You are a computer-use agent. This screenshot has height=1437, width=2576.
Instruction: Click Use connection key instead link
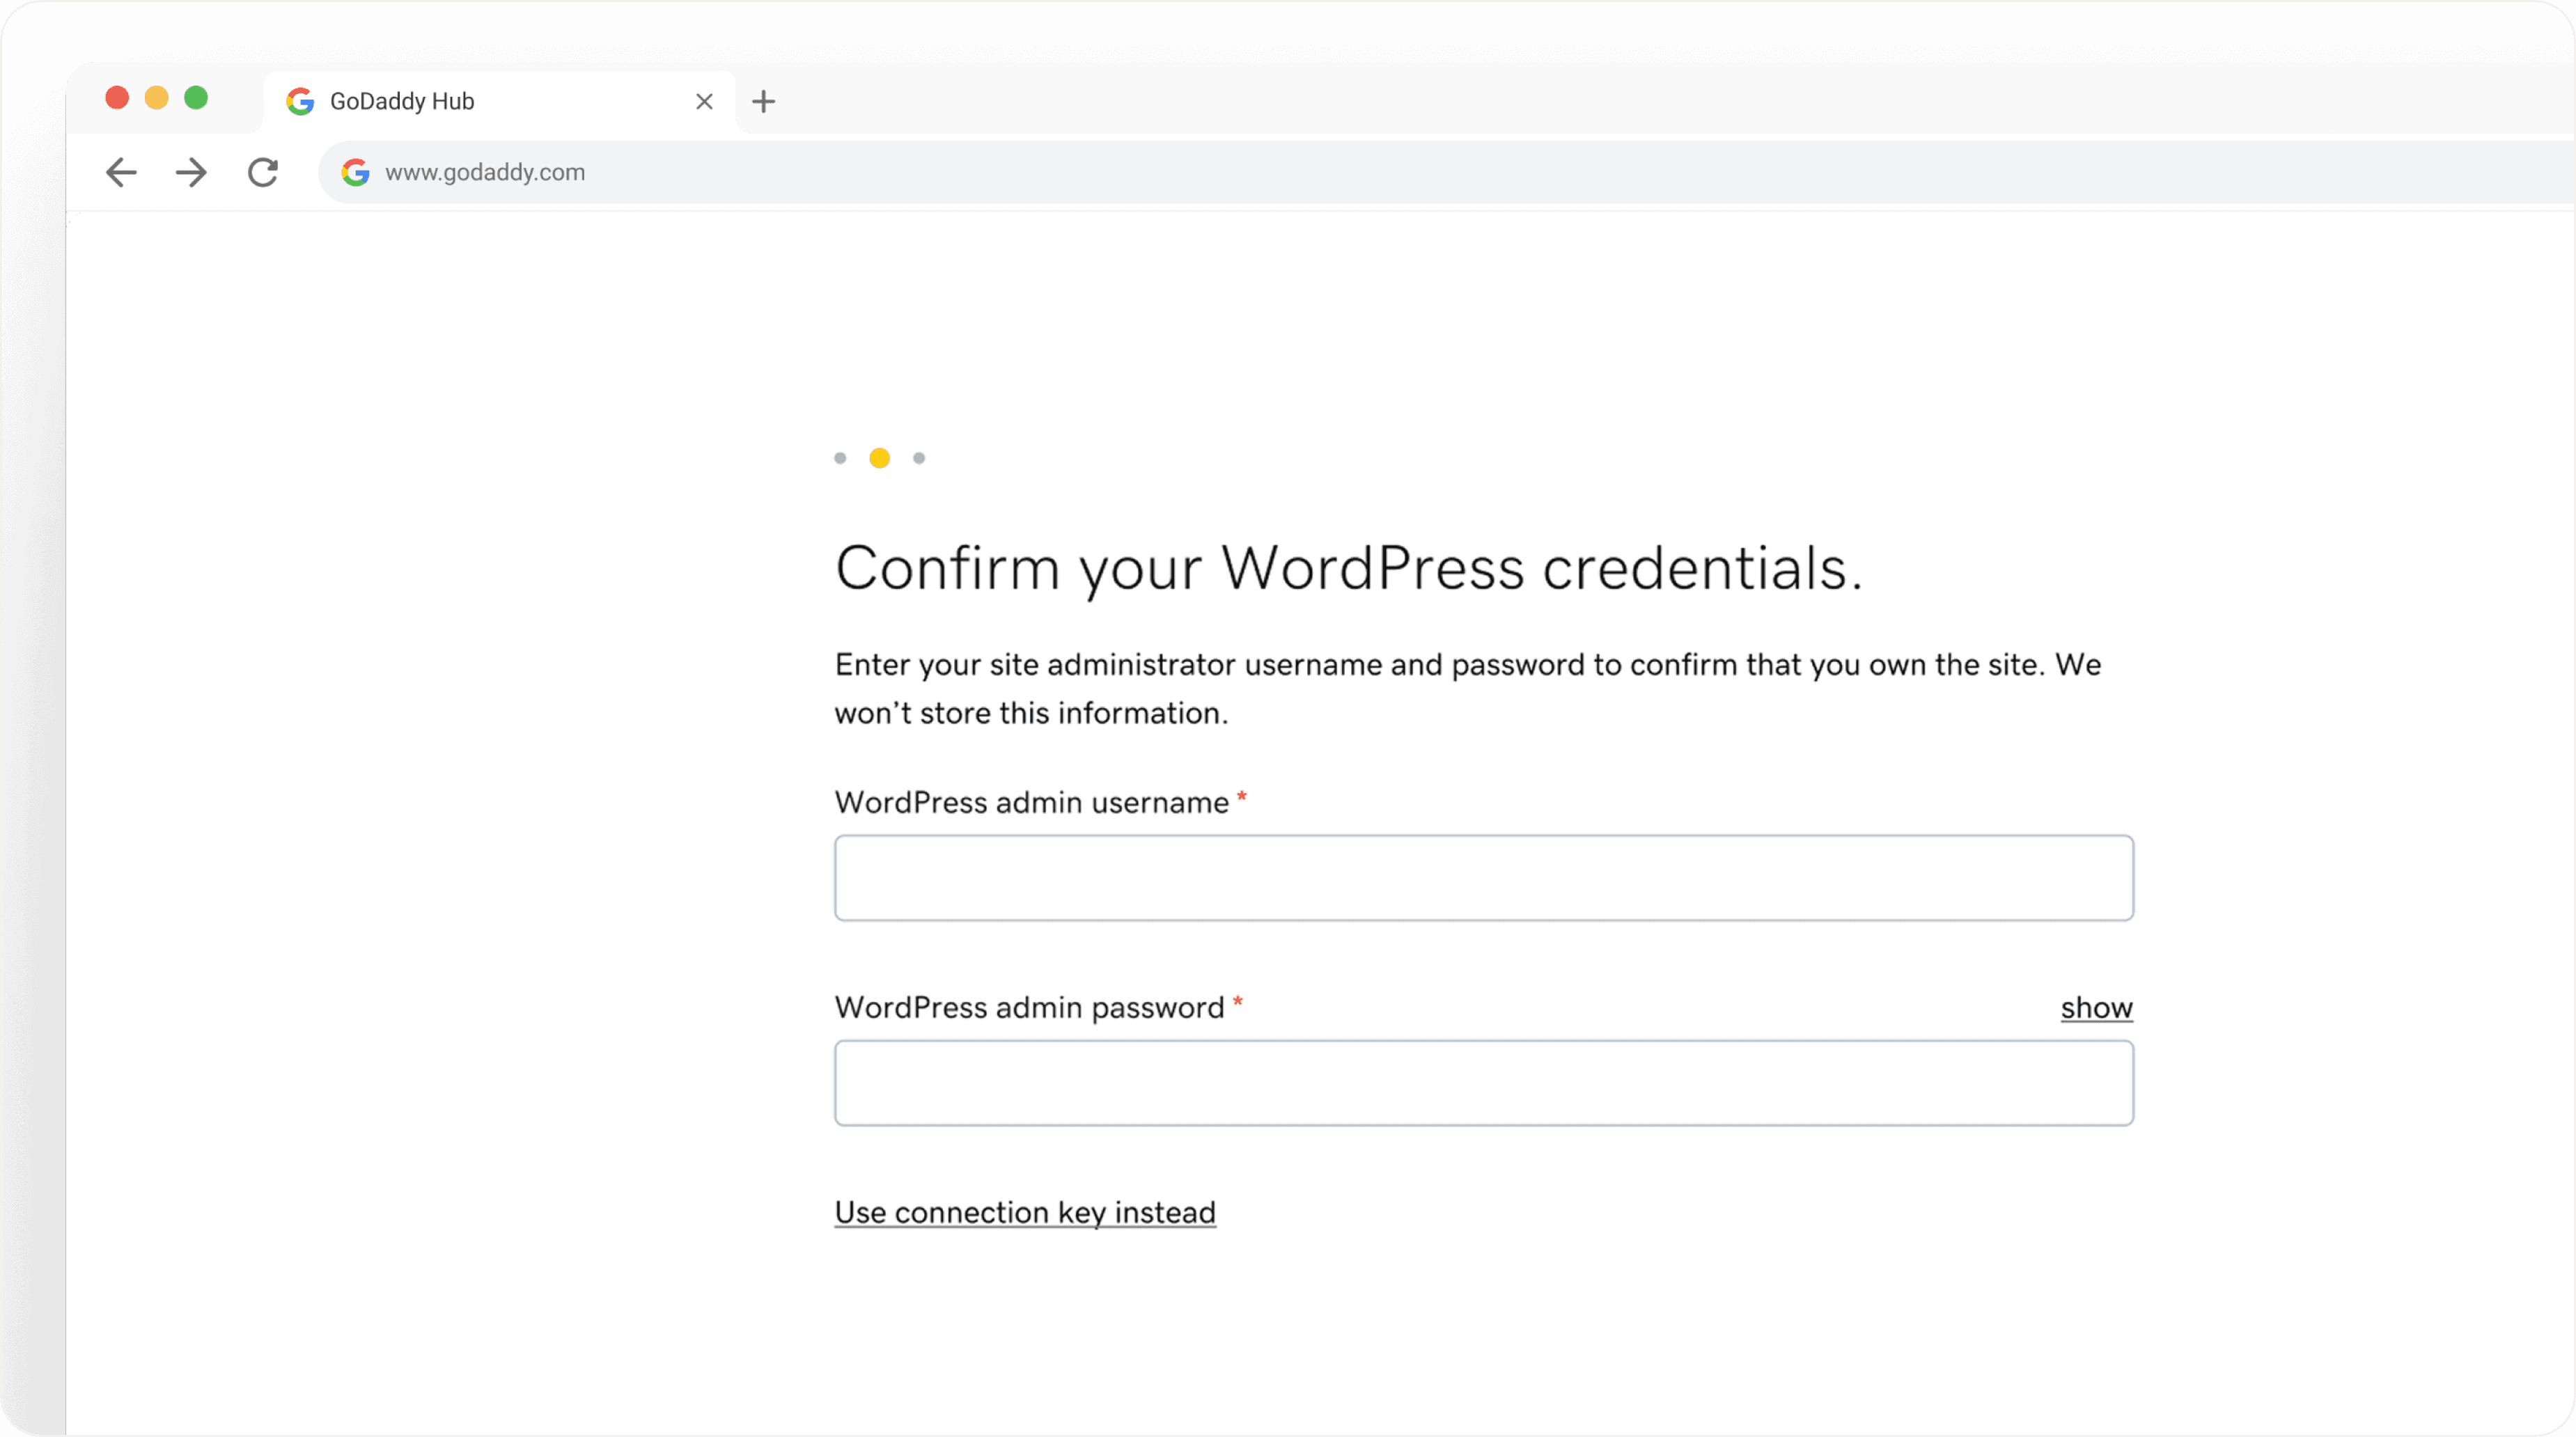(x=1025, y=1212)
